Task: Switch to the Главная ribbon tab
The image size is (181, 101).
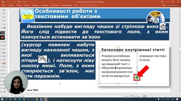Action: (11, 5)
